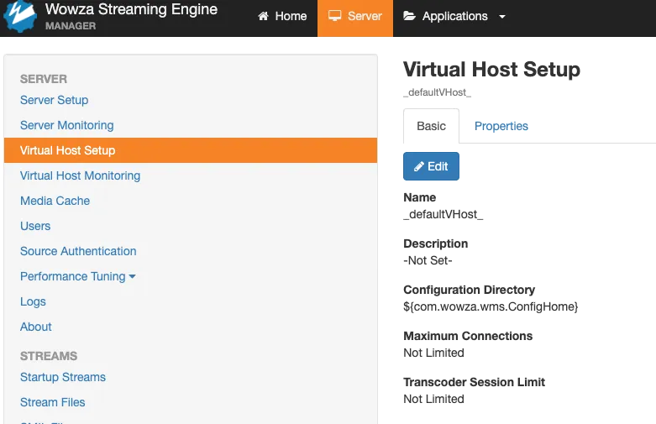Switch to the Properties tab

(501, 127)
